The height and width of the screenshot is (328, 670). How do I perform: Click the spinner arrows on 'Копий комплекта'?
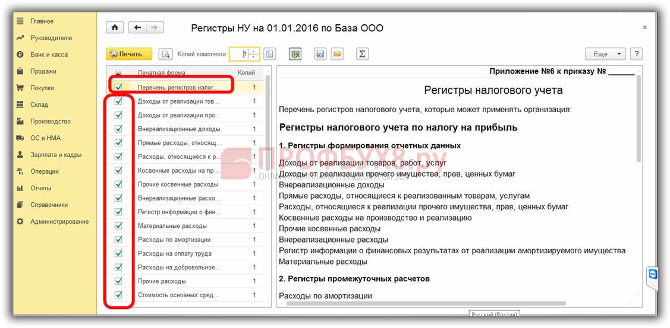[x=254, y=54]
